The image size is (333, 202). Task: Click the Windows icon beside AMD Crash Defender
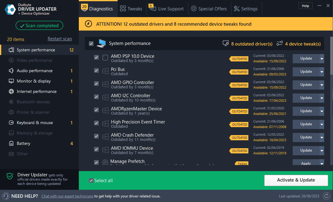coord(105,137)
